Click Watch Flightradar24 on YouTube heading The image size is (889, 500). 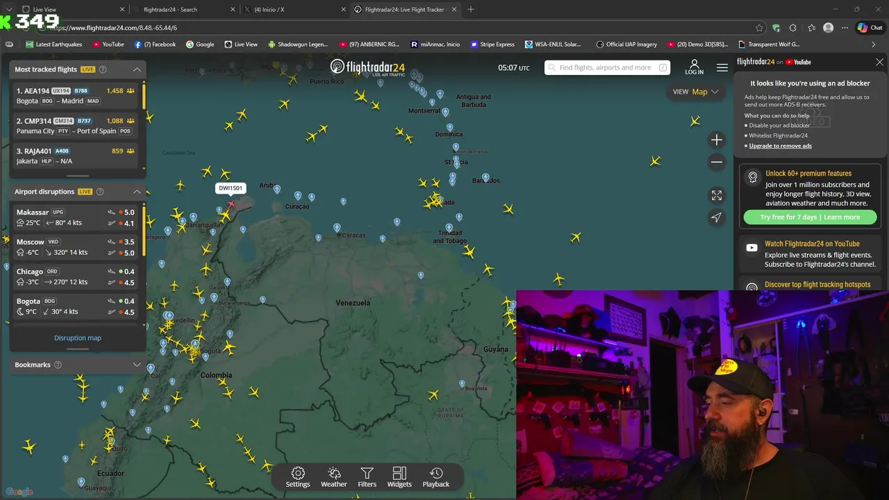812,244
